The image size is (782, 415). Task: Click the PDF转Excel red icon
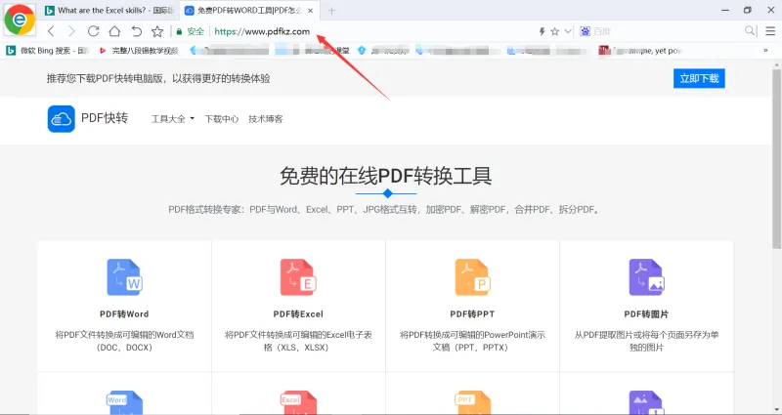(x=298, y=277)
